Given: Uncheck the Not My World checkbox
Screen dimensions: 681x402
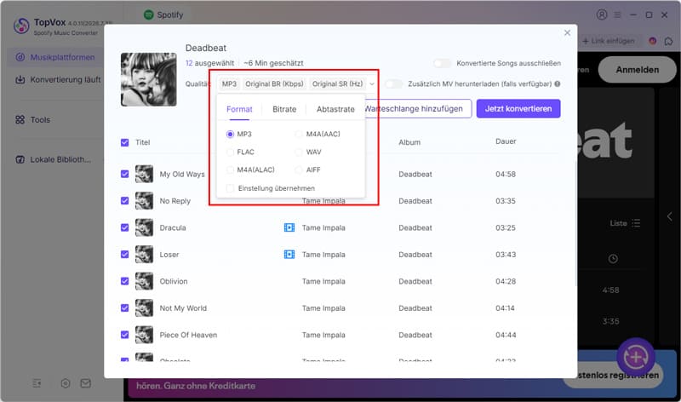Looking at the screenshot, I should click(124, 308).
